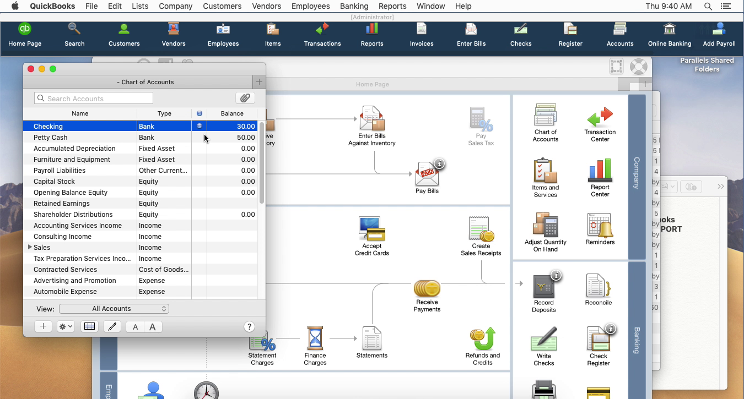Open Record Deposits in Banking panel
Image resolution: width=744 pixels, height=399 pixels.
[x=544, y=293]
